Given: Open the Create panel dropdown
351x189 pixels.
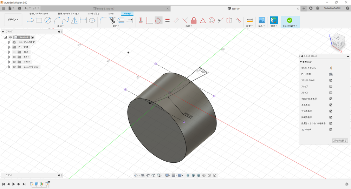Looking at the screenshot, I should tap(60, 26).
